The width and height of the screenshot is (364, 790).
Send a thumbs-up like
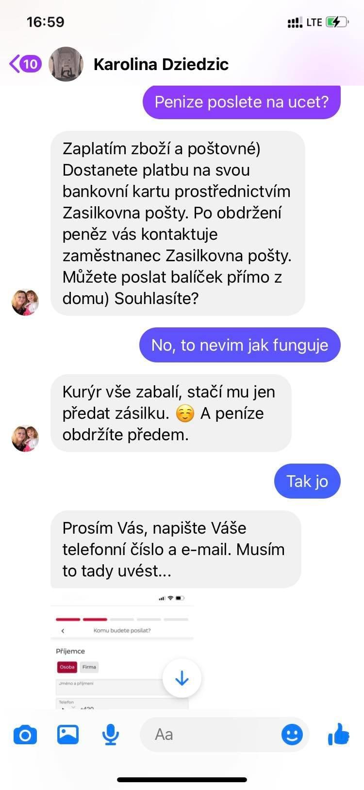click(x=339, y=734)
